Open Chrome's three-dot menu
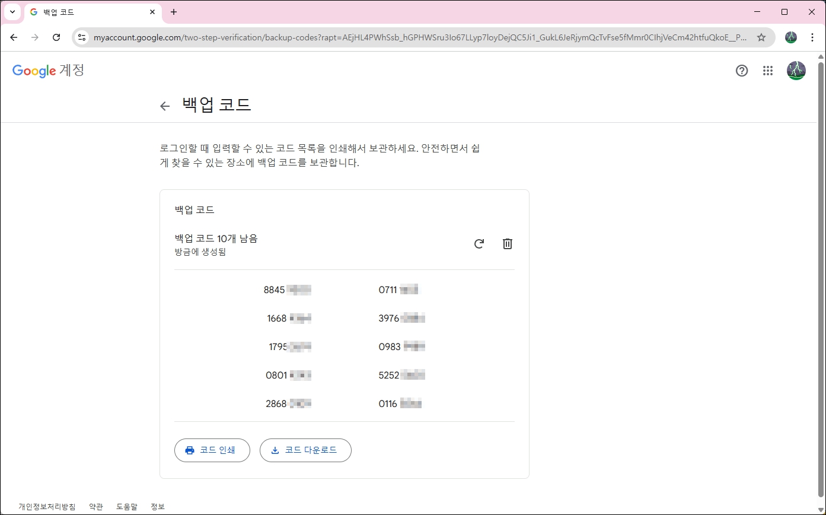Screen dimensions: 826x515 click(x=812, y=37)
